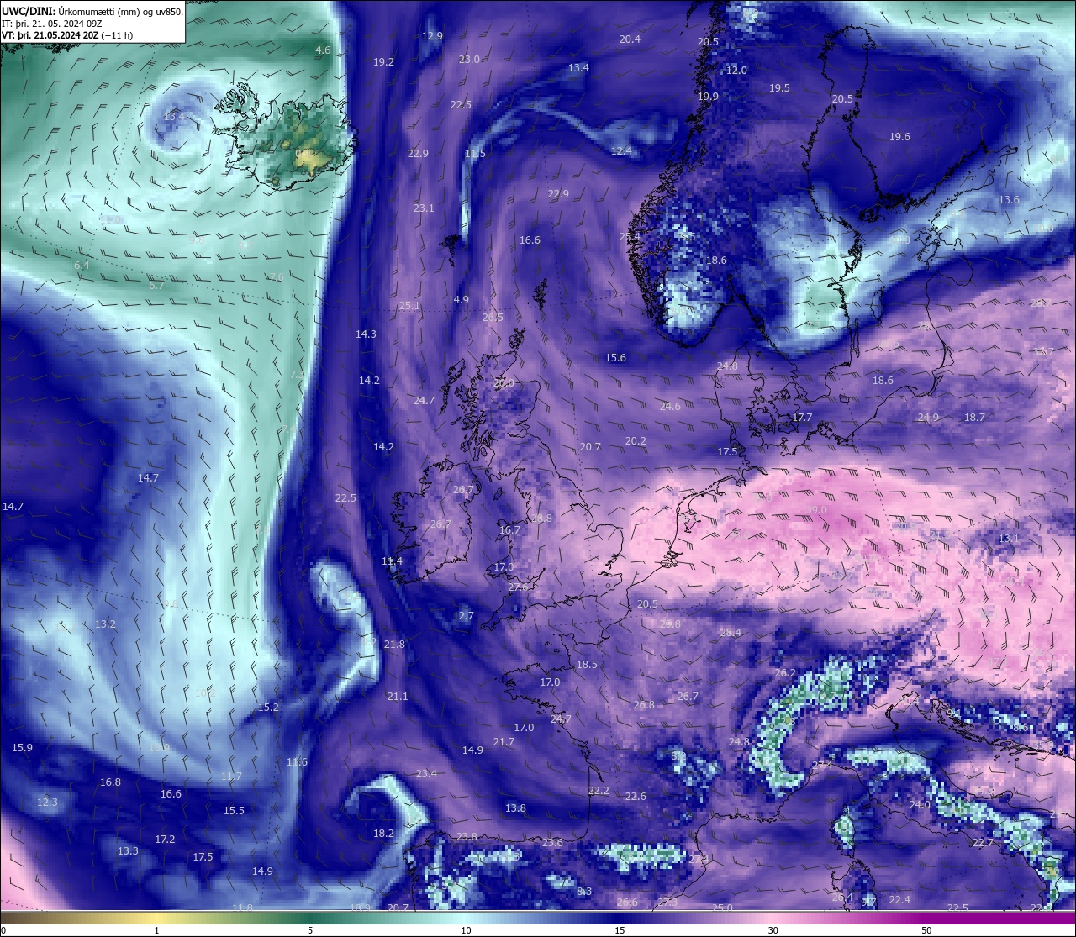
Task: Select the 21.8 map value
Action: (x=394, y=645)
